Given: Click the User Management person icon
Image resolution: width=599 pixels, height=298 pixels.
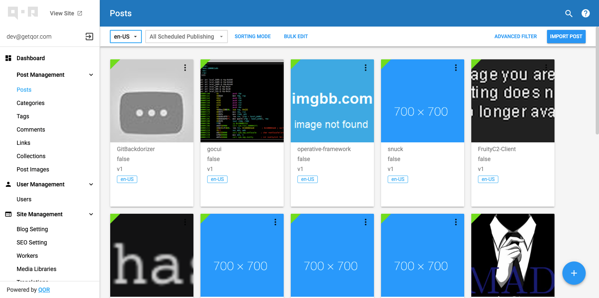Looking at the screenshot, I should [8, 184].
